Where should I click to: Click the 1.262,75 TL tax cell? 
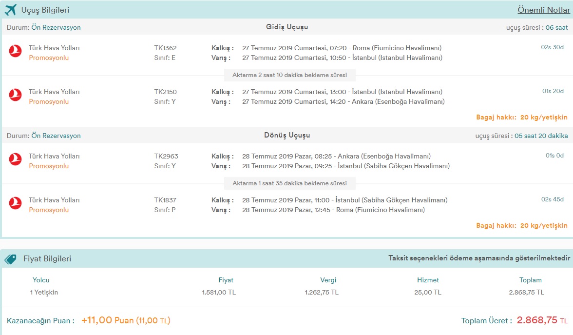pyautogui.click(x=322, y=293)
